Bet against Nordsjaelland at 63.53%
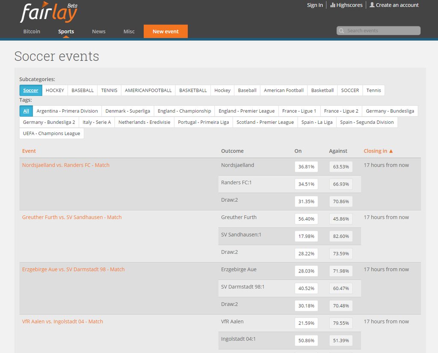The image size is (438, 353). [341, 167]
